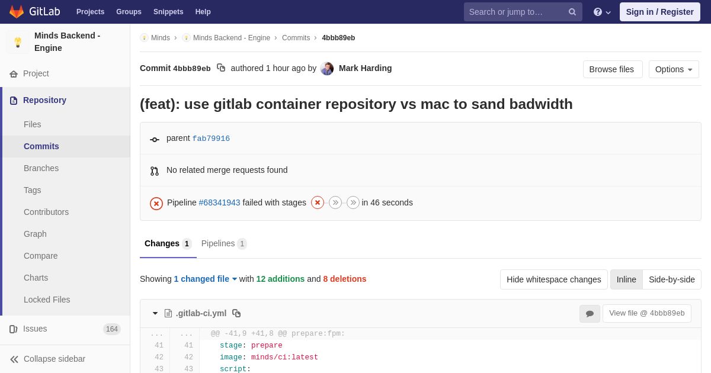Image resolution: width=711 pixels, height=373 pixels.
Task: Click the search magnifier icon
Action: 572,12
